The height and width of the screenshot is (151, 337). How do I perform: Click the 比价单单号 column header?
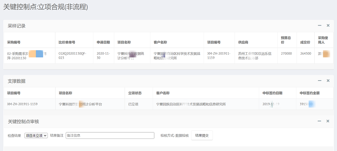[67, 42]
